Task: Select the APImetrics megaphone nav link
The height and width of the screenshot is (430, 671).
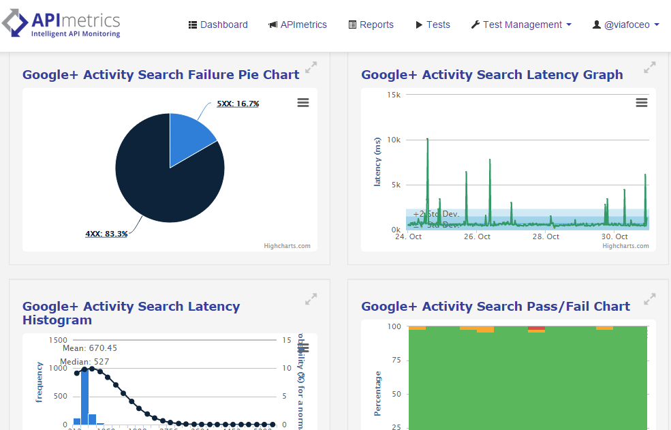Action: click(x=298, y=25)
